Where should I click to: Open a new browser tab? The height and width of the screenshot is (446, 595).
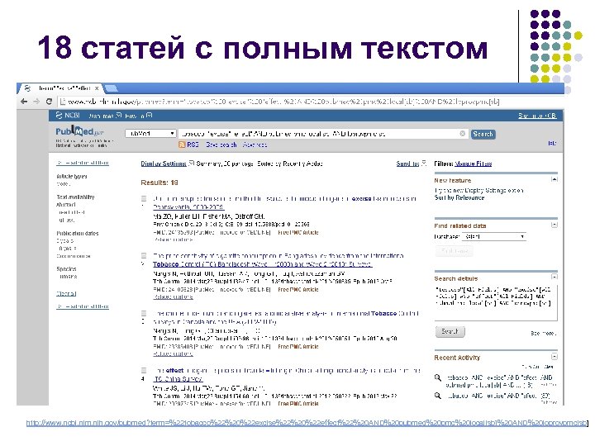click(x=112, y=88)
